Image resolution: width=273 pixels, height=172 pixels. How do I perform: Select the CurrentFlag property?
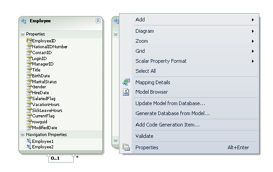pyautogui.click(x=43, y=116)
